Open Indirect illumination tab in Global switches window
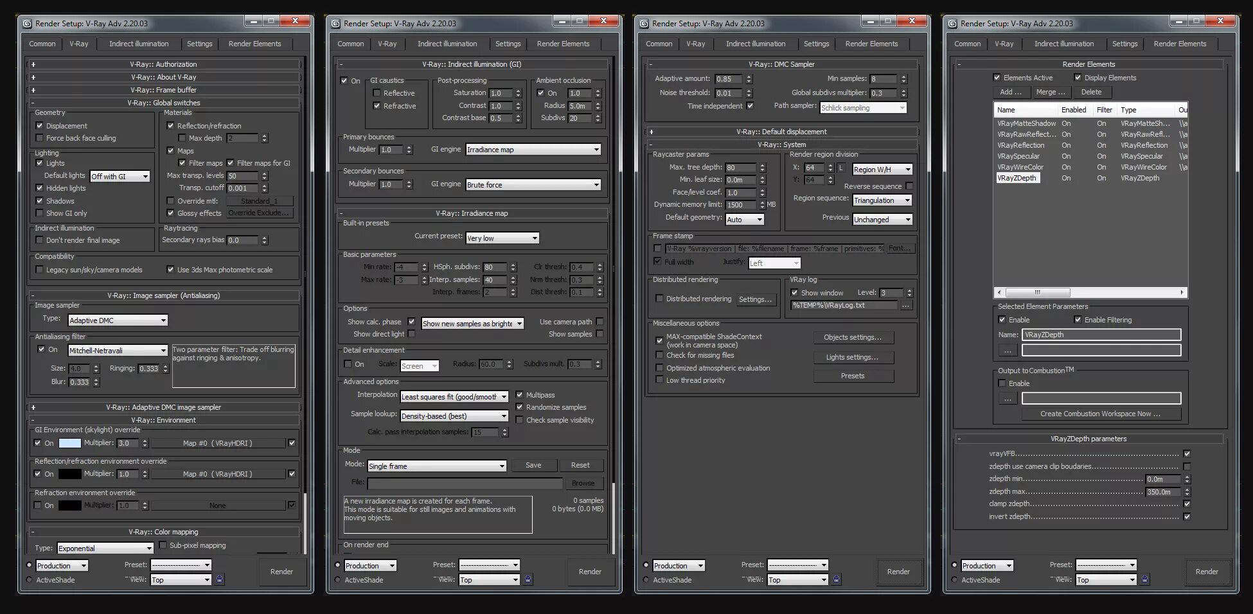The width and height of the screenshot is (1253, 614). 139,44
